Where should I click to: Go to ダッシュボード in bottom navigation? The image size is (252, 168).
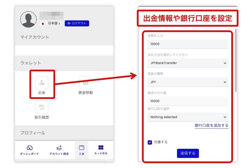(x=30, y=150)
